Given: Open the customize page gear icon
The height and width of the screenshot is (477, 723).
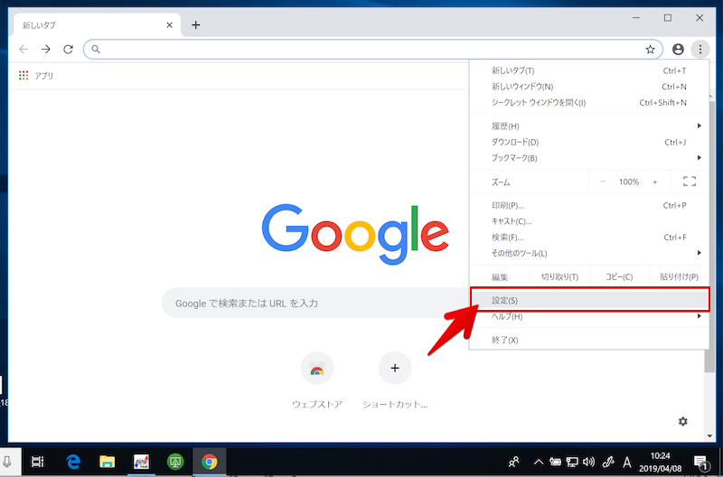Looking at the screenshot, I should 683,422.
